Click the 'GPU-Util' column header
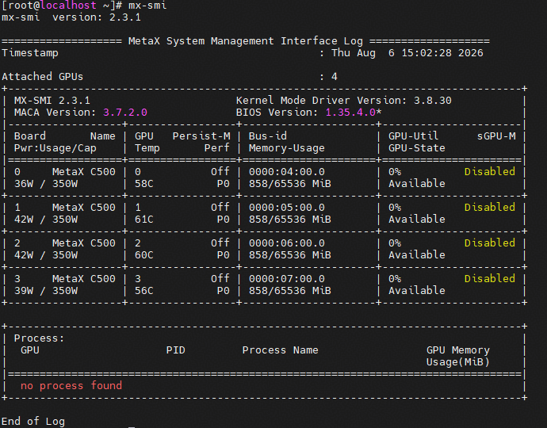 coord(413,136)
